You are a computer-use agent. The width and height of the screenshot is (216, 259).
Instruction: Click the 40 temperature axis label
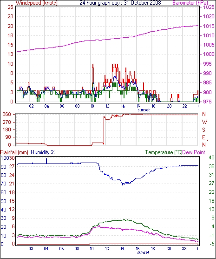pos(211,157)
